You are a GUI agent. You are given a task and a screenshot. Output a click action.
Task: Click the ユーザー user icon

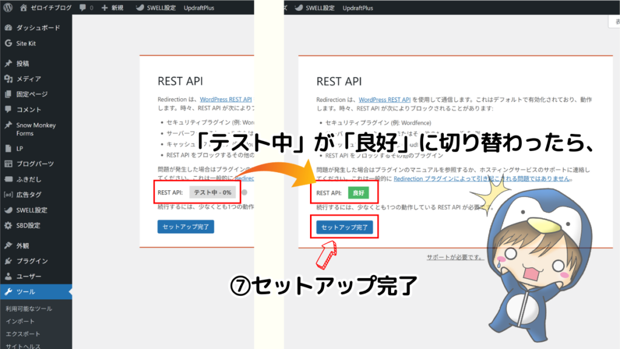point(8,276)
